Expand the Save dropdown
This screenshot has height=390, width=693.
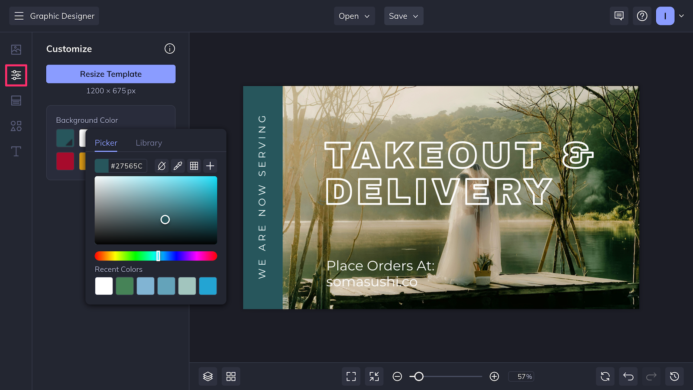click(x=403, y=16)
